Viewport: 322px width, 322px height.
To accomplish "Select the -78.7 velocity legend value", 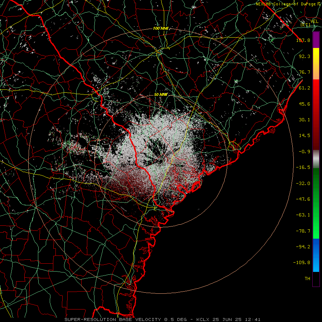I will (x=303, y=231).
